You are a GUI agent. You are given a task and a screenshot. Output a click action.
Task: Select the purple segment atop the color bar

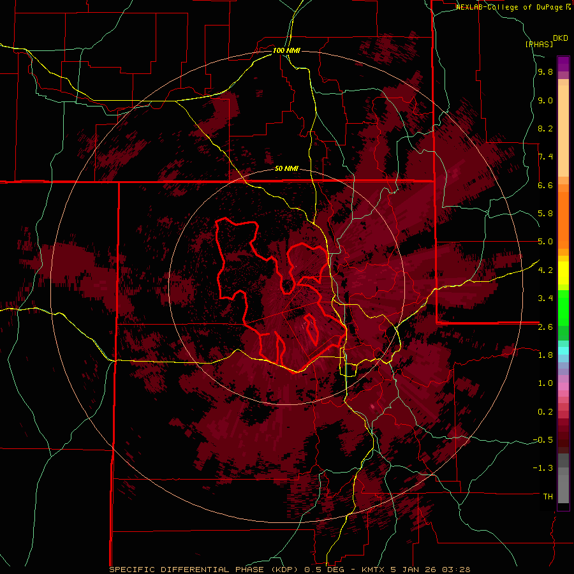pyautogui.click(x=563, y=64)
